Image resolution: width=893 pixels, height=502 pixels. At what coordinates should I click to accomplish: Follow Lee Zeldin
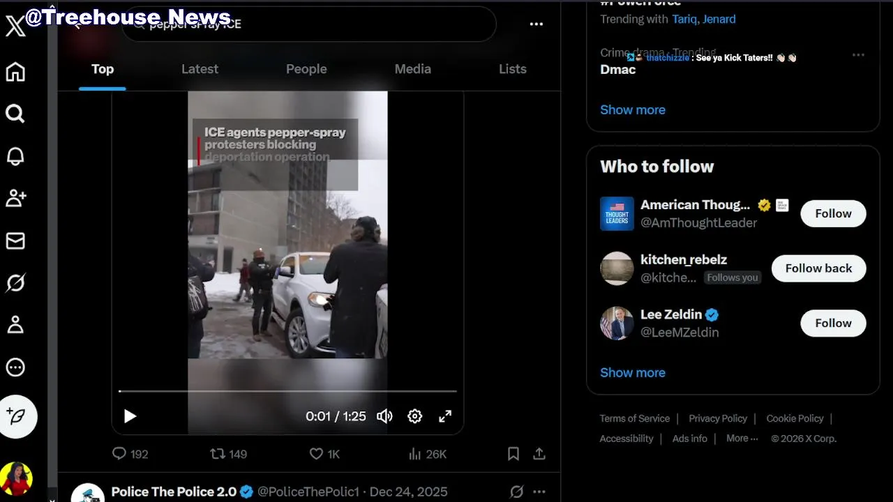tap(833, 323)
